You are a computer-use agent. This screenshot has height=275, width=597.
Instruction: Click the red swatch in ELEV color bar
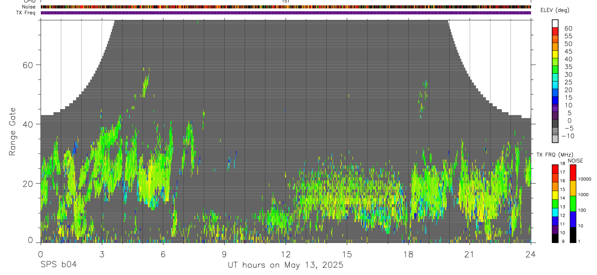pos(555,31)
